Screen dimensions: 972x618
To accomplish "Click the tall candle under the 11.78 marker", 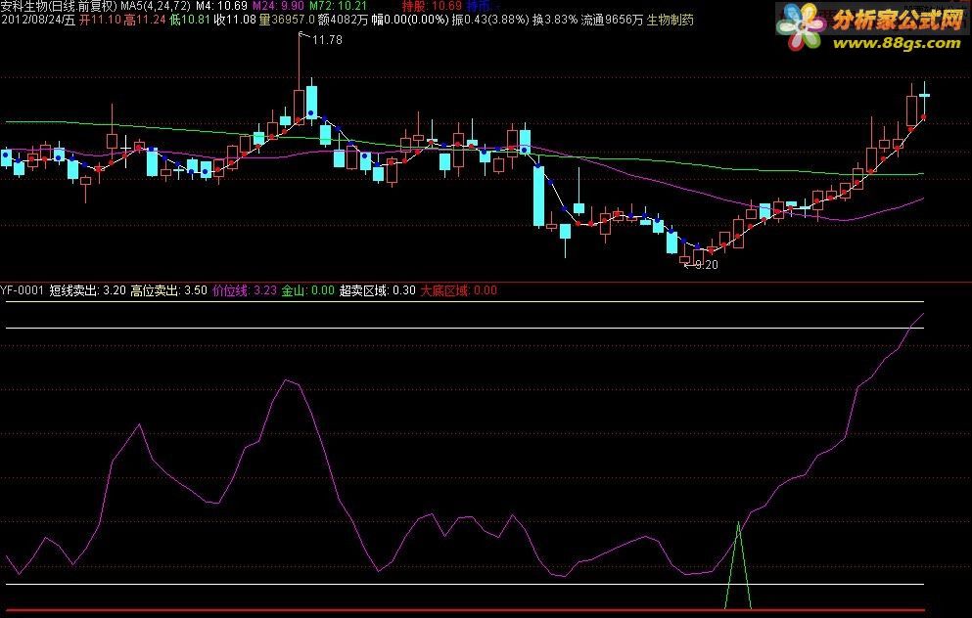I will 299,77.
